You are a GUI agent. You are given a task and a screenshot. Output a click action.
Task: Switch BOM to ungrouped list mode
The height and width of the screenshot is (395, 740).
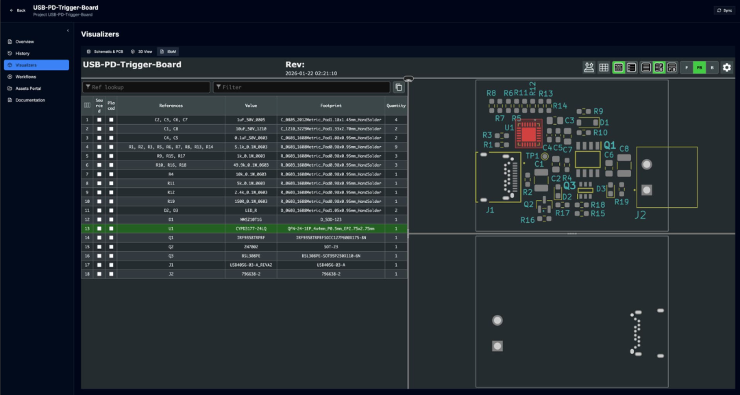pos(632,68)
